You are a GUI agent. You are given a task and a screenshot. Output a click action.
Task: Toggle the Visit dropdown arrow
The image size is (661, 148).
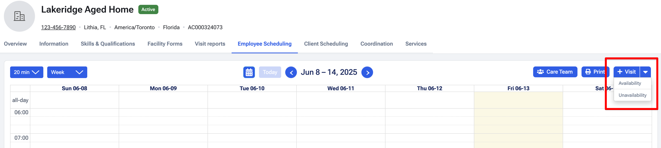(x=645, y=72)
